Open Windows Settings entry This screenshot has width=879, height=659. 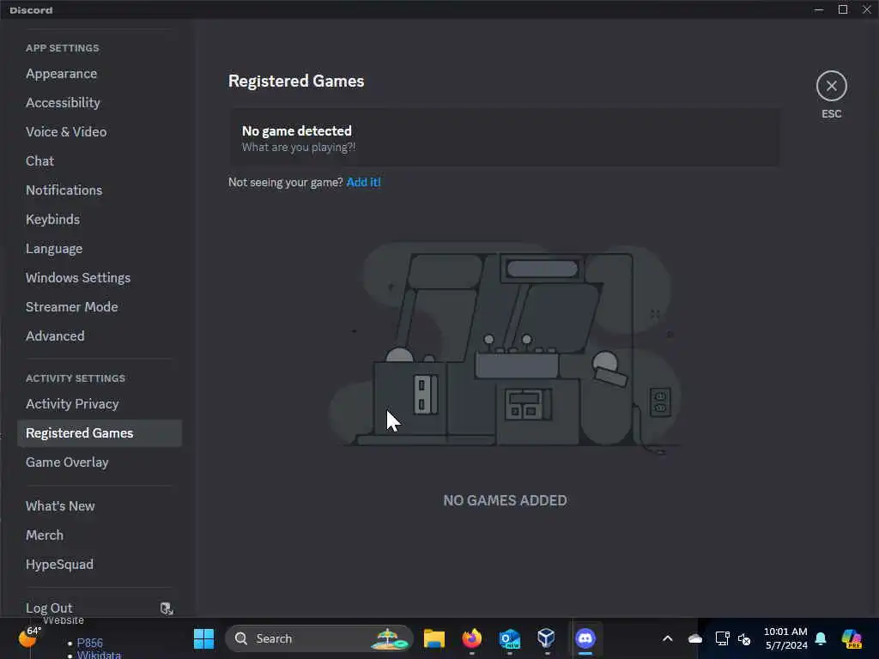[x=78, y=277]
